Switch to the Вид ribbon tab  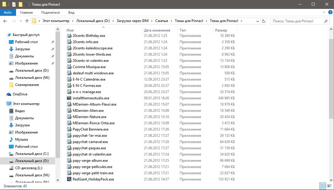click(71, 12)
